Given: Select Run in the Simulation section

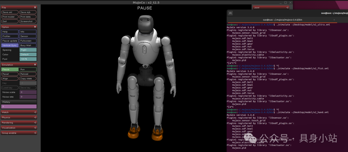Looking at the screenshot, I should [28, 69].
